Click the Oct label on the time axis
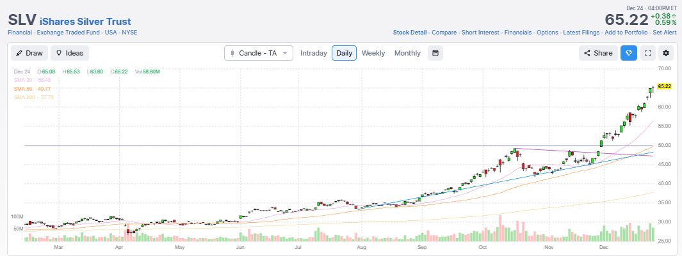This screenshot has width=682, height=256. [x=482, y=247]
